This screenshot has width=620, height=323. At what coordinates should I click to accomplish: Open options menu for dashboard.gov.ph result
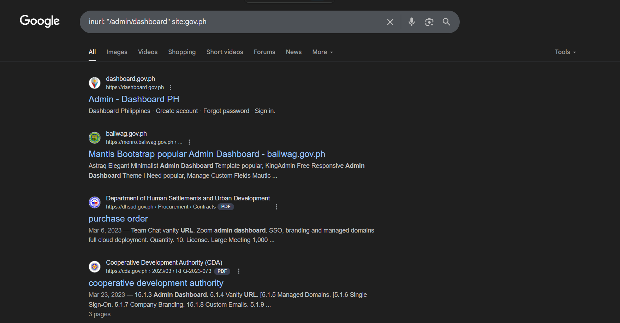[171, 87]
